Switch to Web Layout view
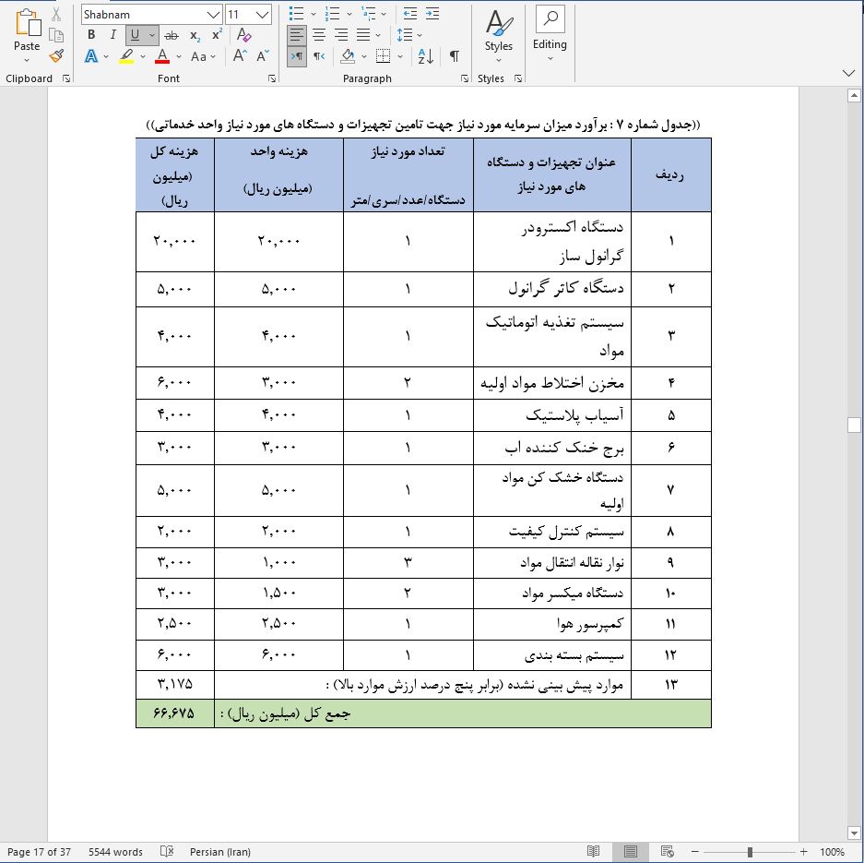 (667, 851)
